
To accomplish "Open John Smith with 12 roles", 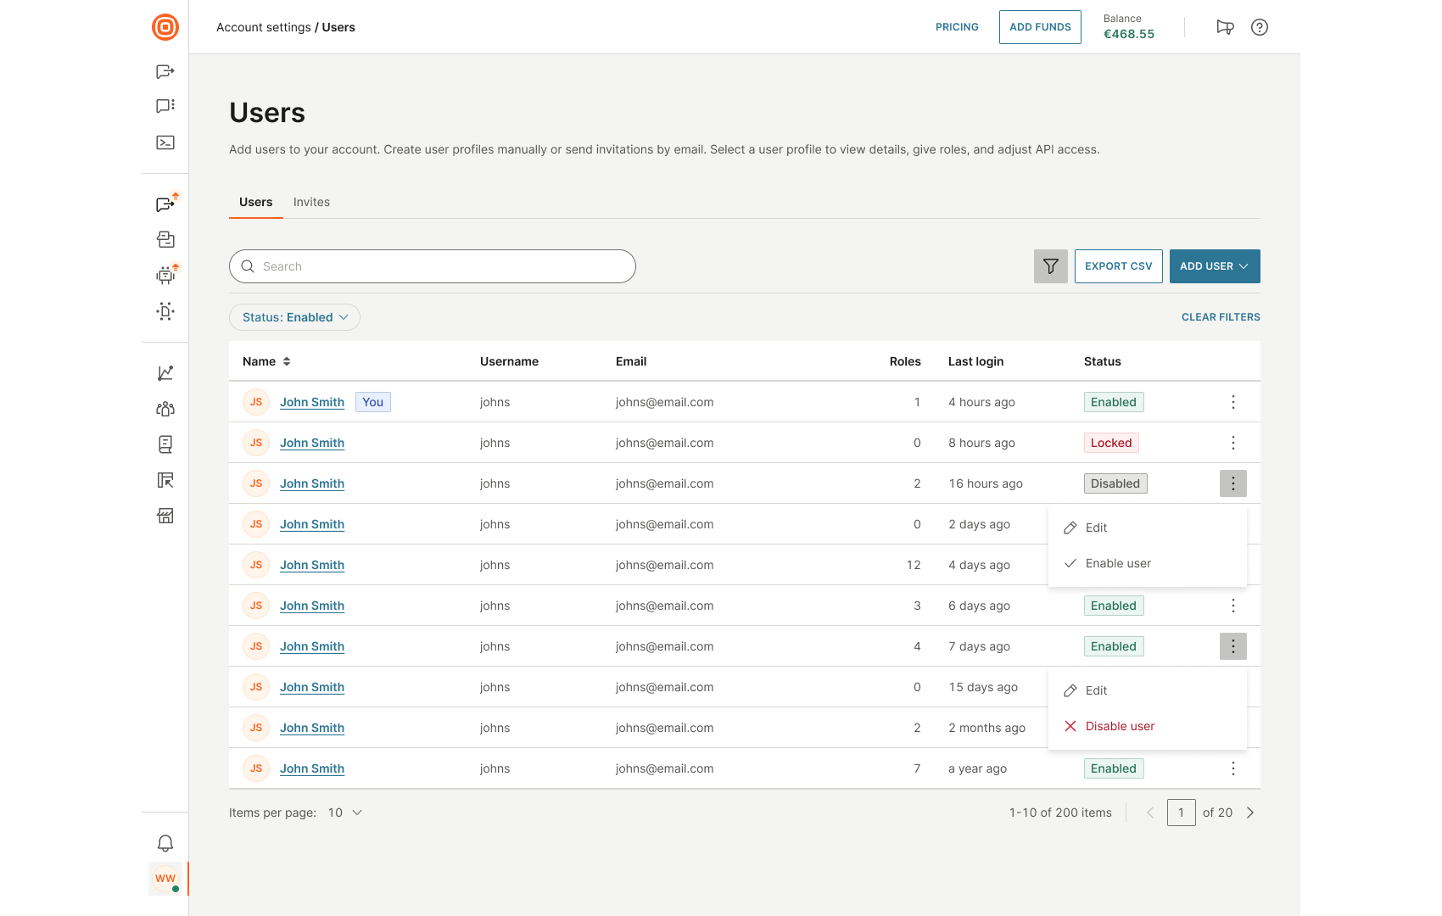I will click(x=312, y=565).
